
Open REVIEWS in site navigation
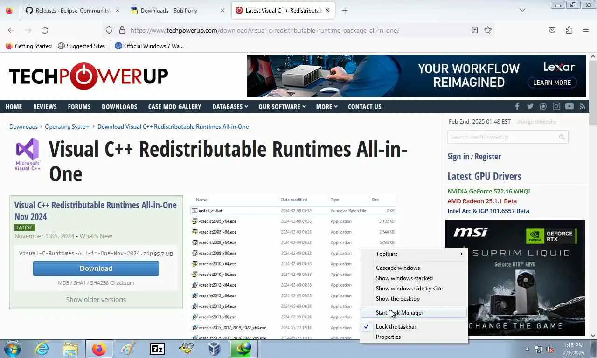pos(45,107)
